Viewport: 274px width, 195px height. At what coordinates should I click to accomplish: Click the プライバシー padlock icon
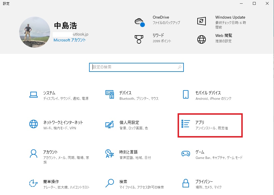(x=185, y=183)
